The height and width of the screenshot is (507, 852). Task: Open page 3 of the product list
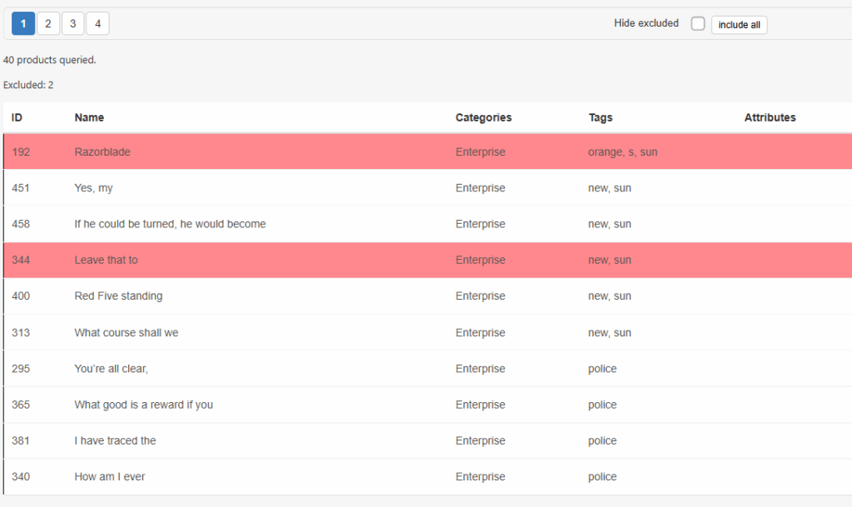coord(72,23)
